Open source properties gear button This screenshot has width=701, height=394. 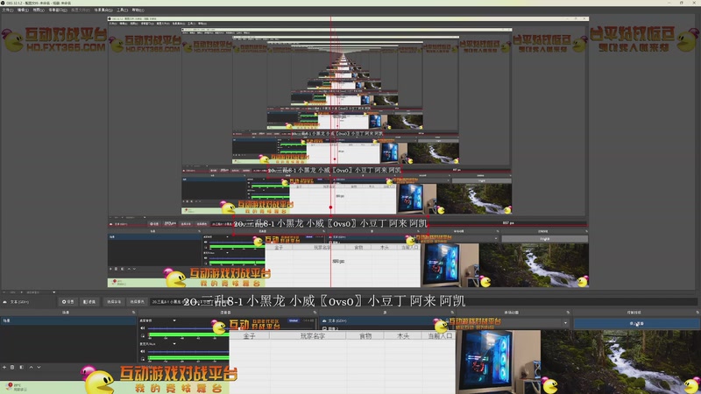click(x=68, y=302)
